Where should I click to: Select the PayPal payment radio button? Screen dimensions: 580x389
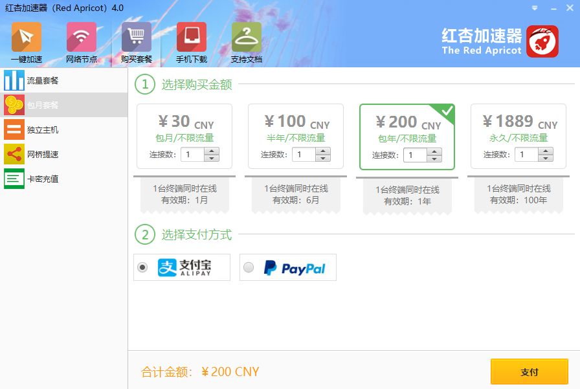pyautogui.click(x=249, y=267)
